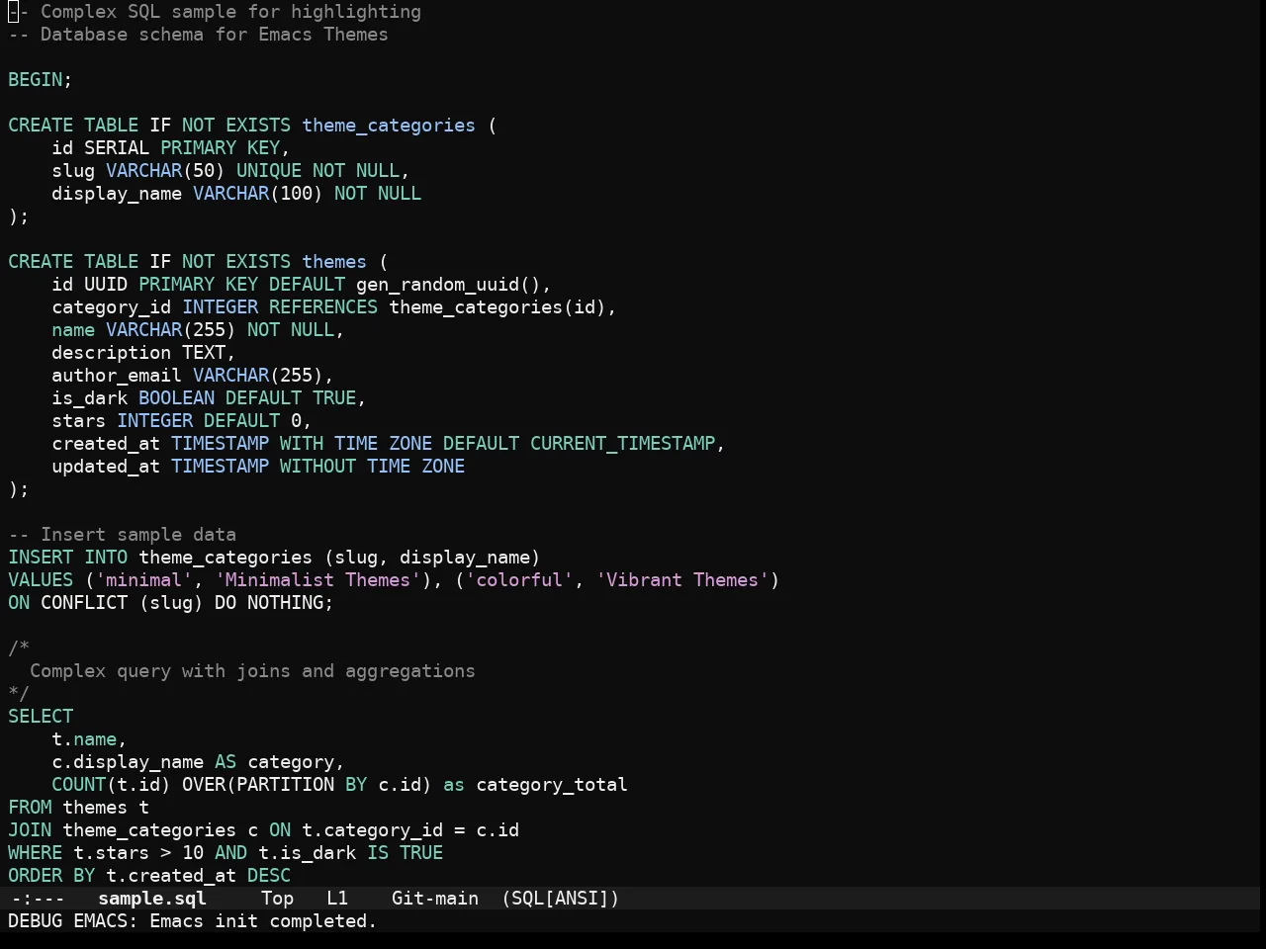Click the sample.sql buffer name in mode line

coord(152,899)
